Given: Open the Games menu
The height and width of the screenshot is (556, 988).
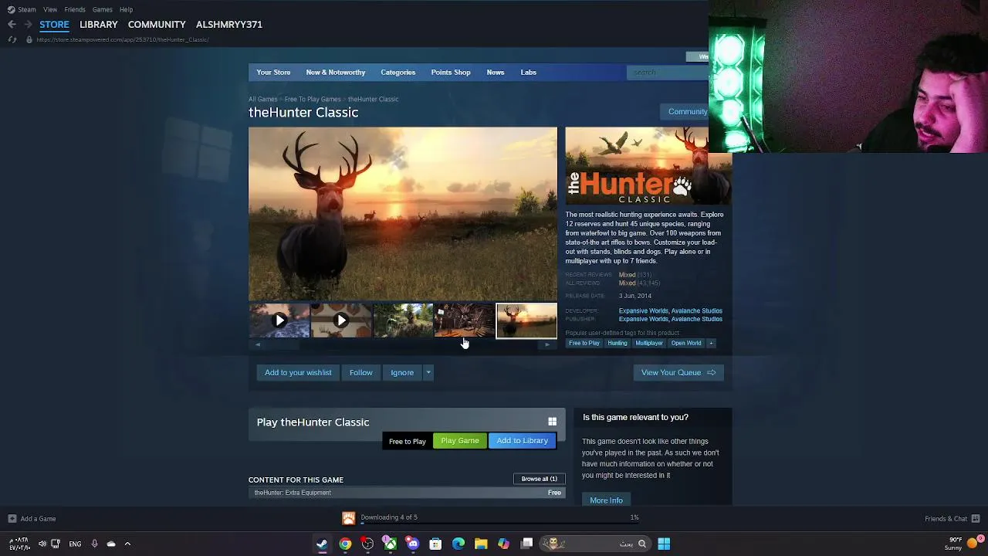Looking at the screenshot, I should point(102,9).
